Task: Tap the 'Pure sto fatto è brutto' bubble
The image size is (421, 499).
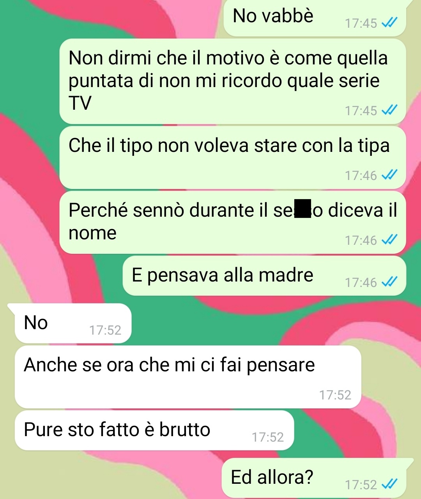Action: 154,430
